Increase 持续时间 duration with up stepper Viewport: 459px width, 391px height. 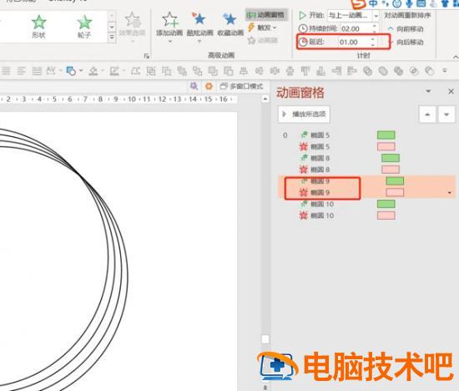375,26
